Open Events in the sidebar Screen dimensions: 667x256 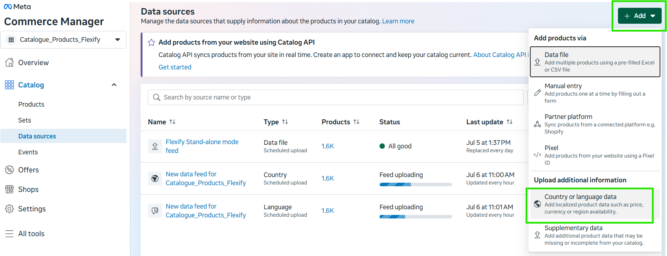[28, 152]
